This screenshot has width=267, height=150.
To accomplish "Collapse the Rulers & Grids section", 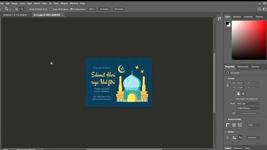I will pos(226,120).
